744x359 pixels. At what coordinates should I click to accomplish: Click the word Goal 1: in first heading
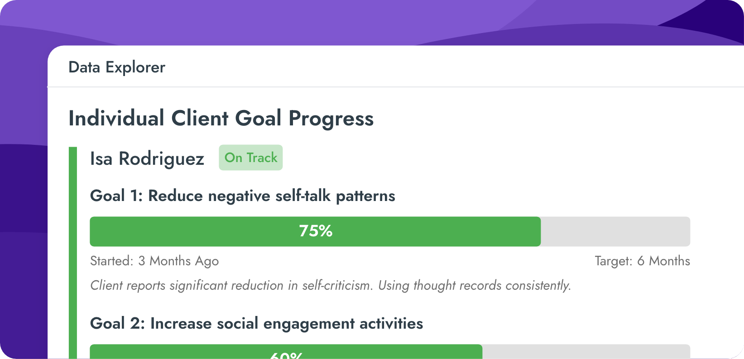pyautogui.click(x=116, y=196)
